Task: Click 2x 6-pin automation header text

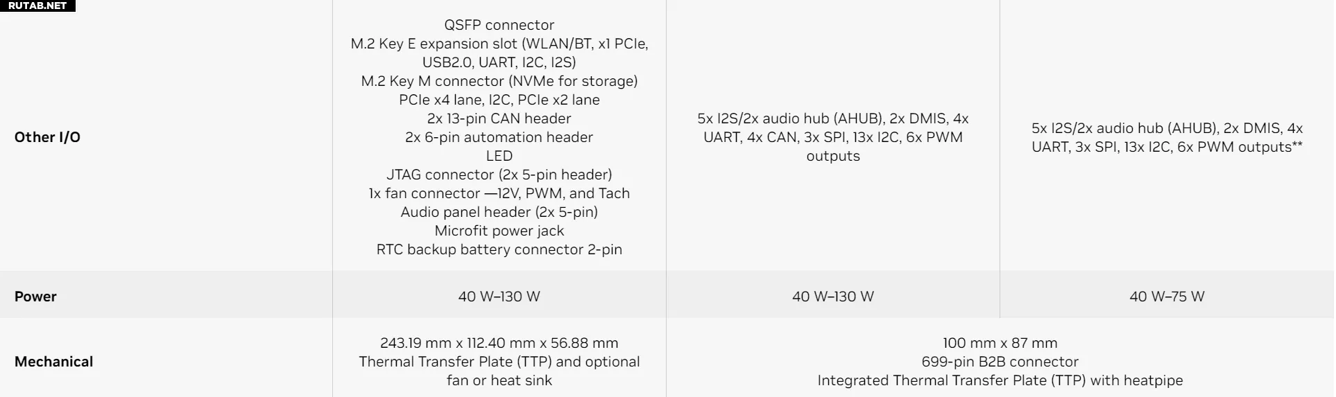Action: coord(499,137)
